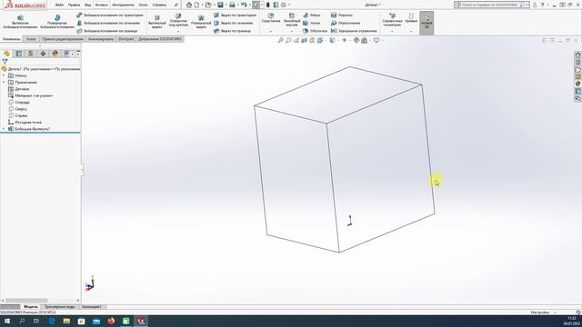
Task: Switch to the Анализировать tab
Action: 101,39
